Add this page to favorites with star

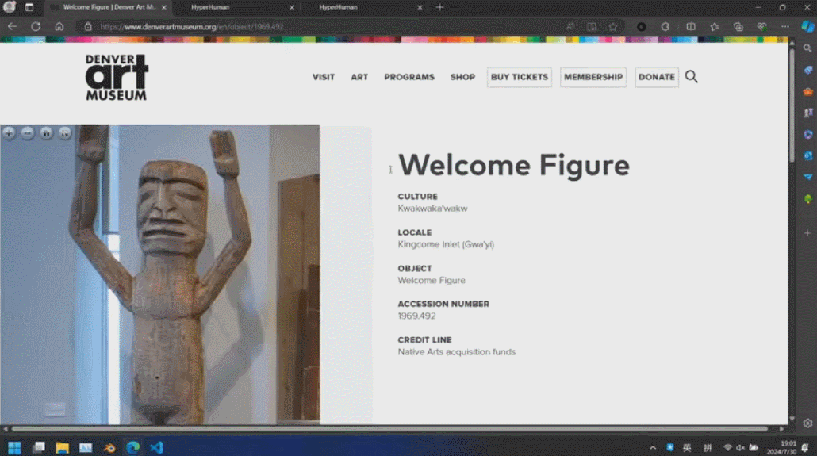click(612, 27)
